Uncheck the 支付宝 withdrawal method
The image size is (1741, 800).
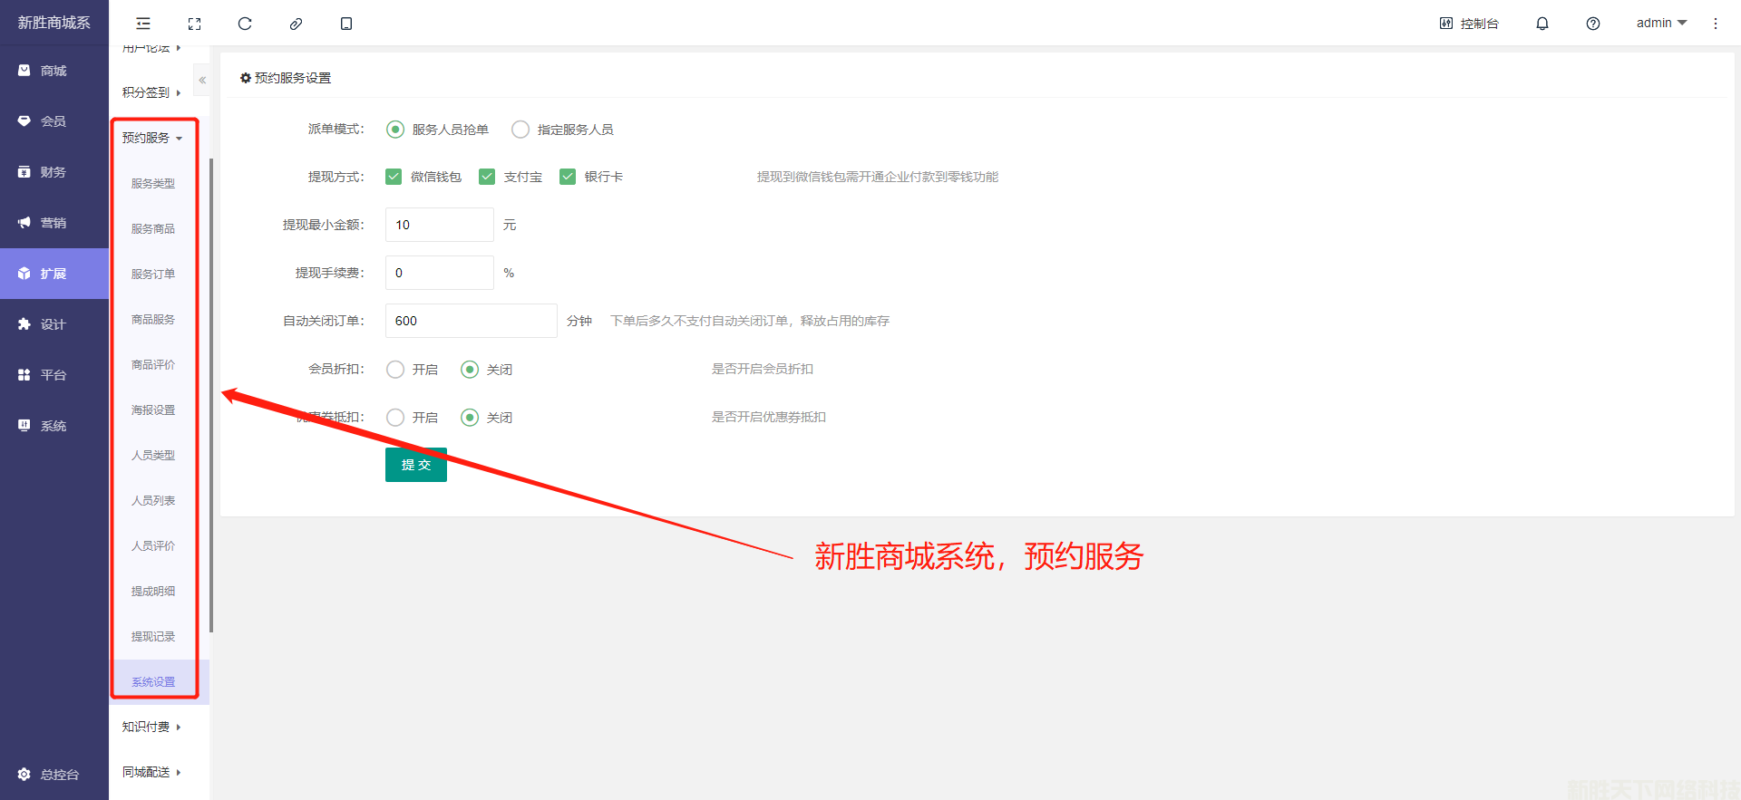point(488,177)
